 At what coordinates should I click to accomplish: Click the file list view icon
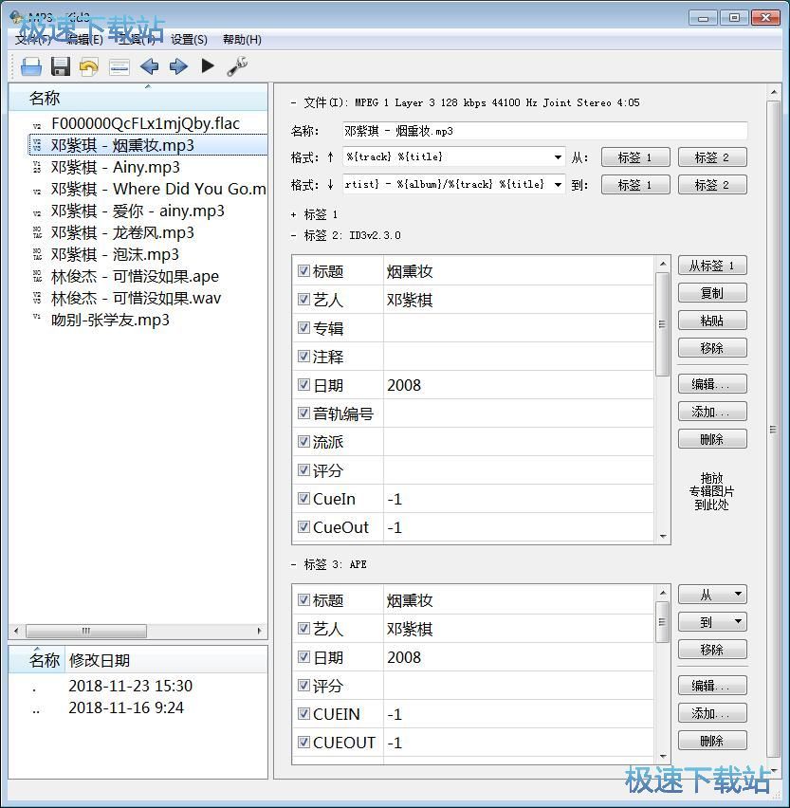(119, 65)
